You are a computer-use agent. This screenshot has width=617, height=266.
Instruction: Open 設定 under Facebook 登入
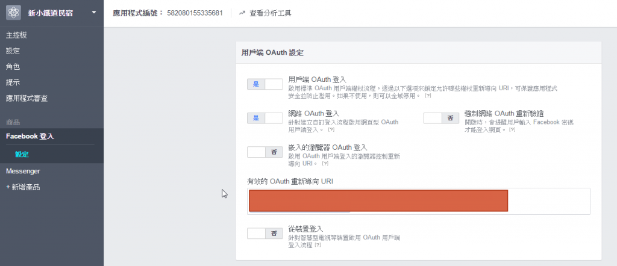(22, 155)
